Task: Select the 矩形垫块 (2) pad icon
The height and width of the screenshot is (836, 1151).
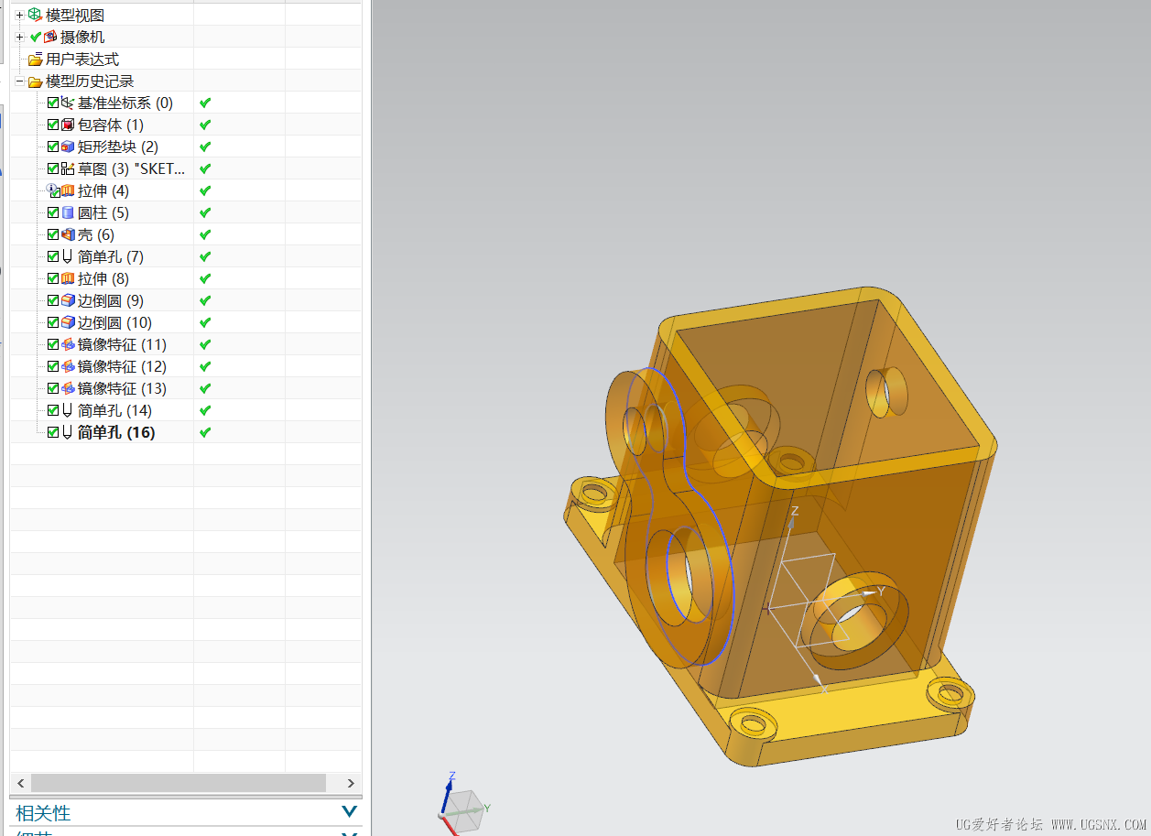Action: click(x=68, y=147)
